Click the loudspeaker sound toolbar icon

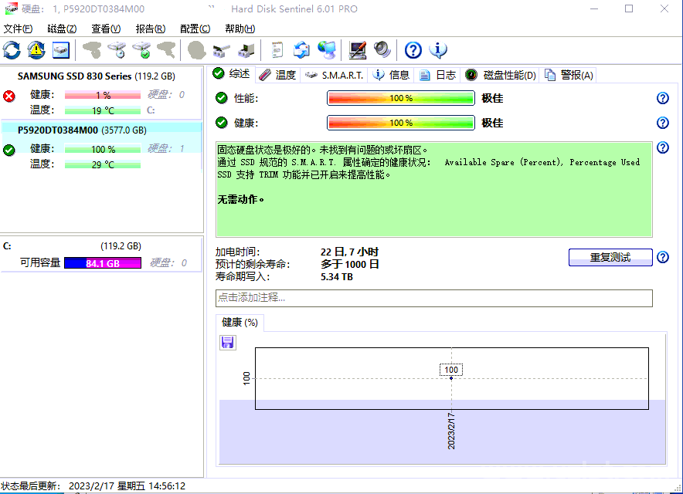(382, 50)
